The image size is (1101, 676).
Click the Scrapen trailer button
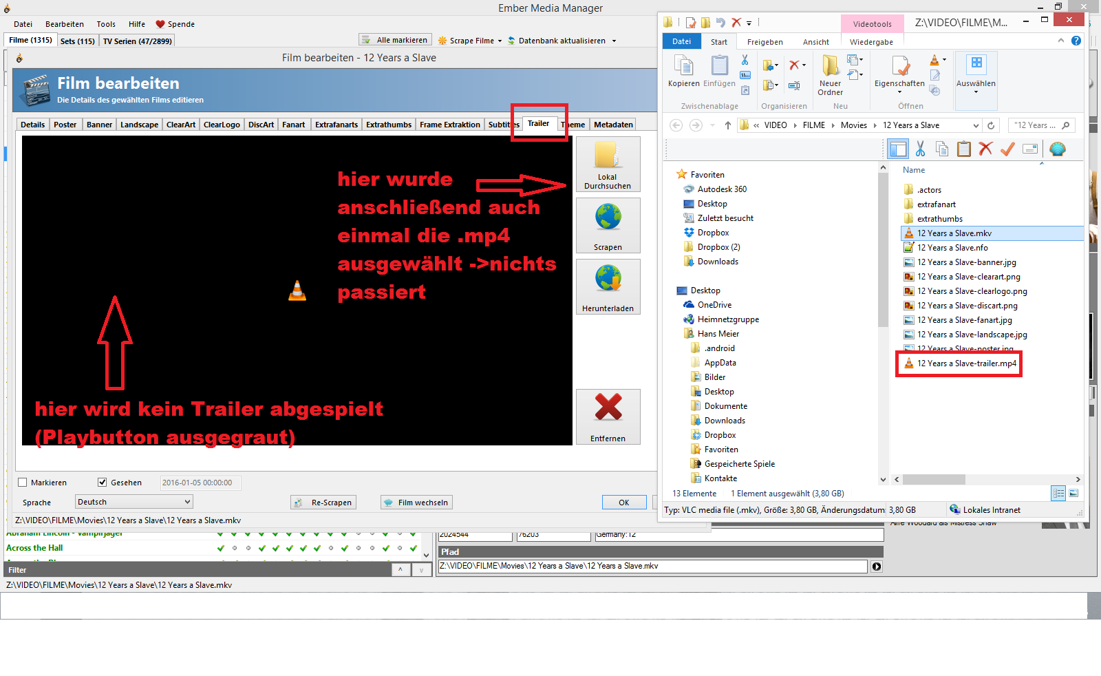[x=608, y=225]
